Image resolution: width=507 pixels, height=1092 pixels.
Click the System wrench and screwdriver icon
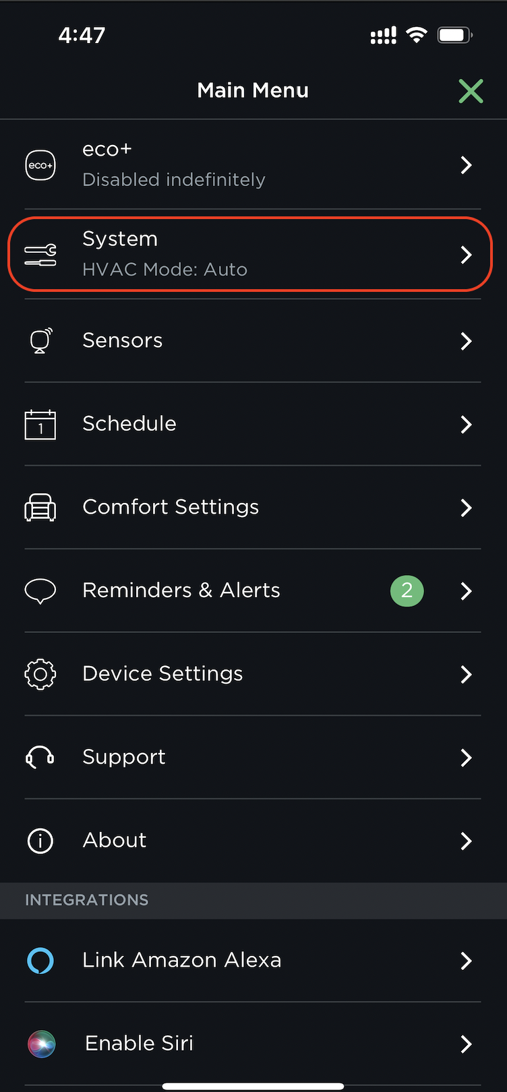(40, 255)
